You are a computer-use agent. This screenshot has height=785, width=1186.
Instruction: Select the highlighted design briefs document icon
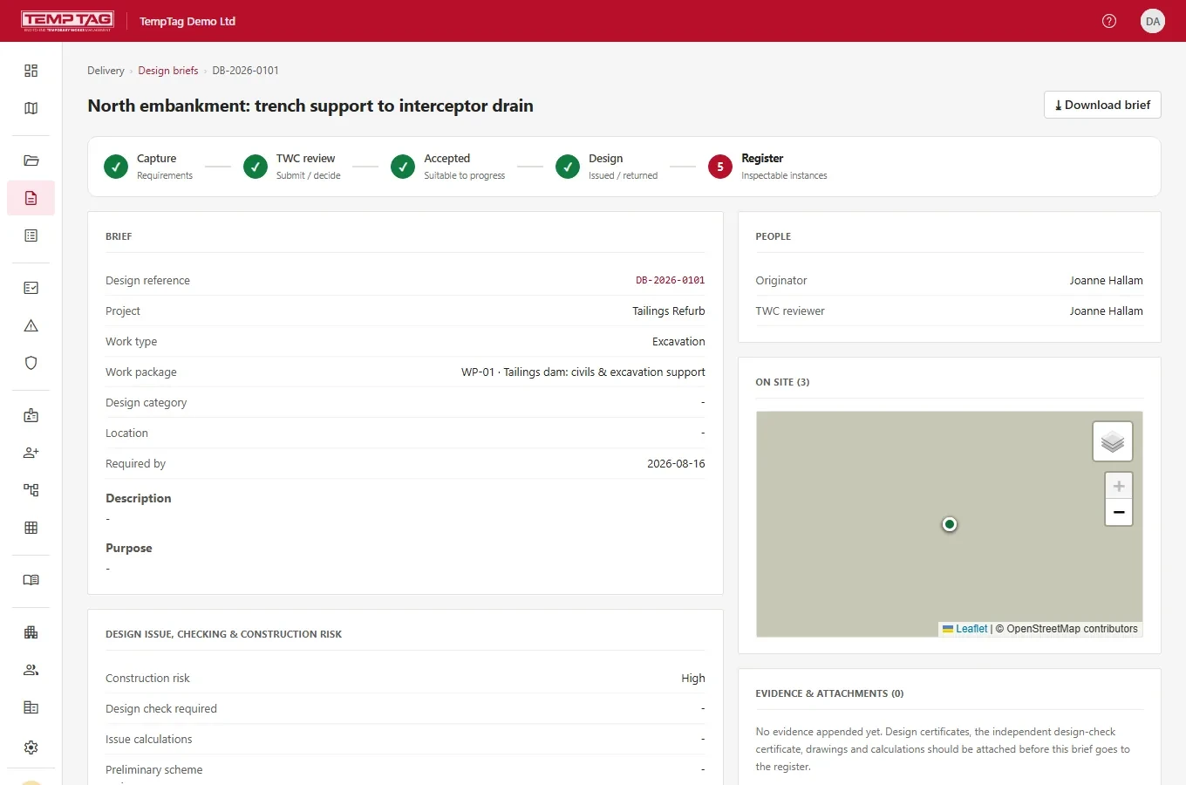tap(31, 198)
